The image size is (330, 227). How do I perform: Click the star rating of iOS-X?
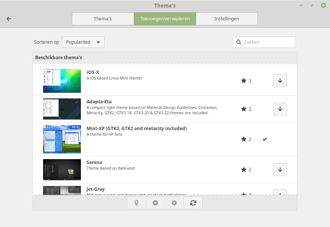point(246,81)
